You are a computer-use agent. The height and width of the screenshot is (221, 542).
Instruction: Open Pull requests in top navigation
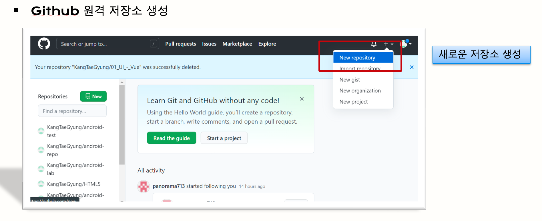click(x=181, y=44)
